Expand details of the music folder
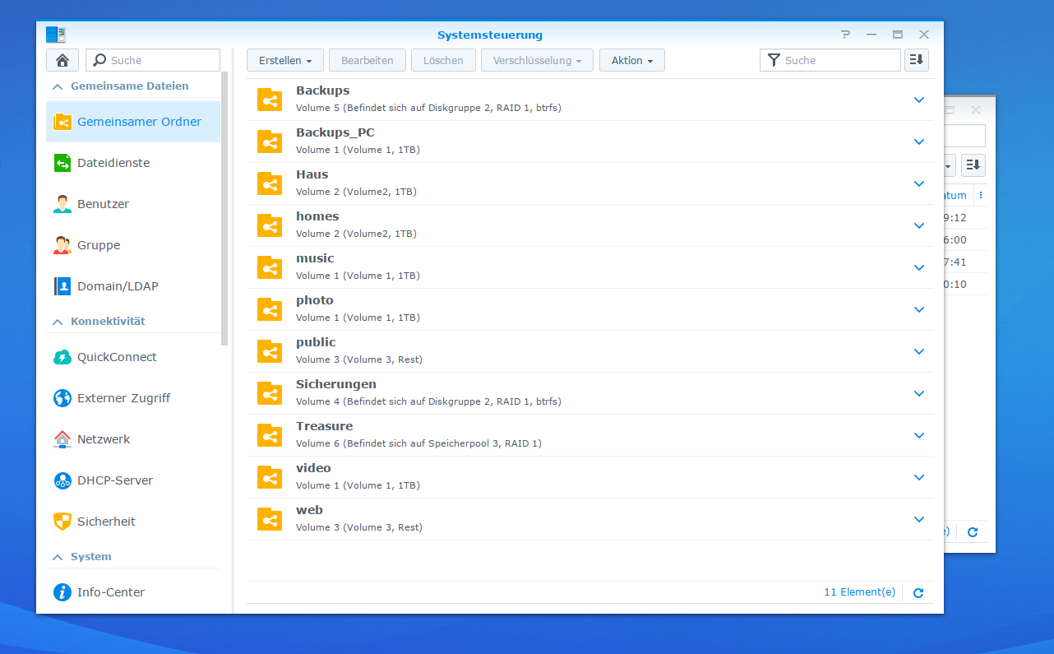Image resolution: width=1054 pixels, height=654 pixels. pyautogui.click(x=919, y=267)
